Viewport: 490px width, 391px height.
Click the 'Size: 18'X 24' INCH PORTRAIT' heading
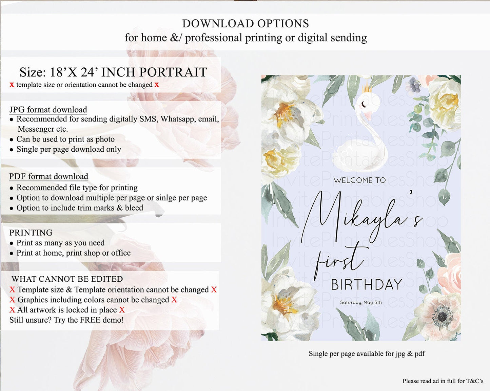coord(113,72)
